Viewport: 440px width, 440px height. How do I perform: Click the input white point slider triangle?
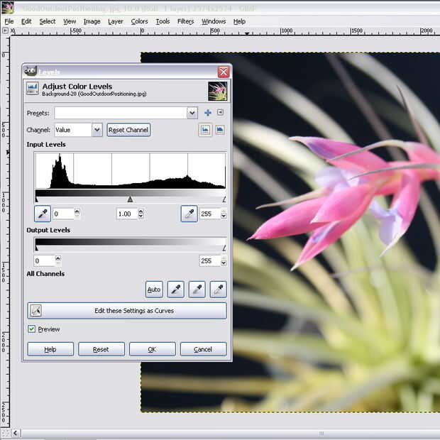coord(224,199)
